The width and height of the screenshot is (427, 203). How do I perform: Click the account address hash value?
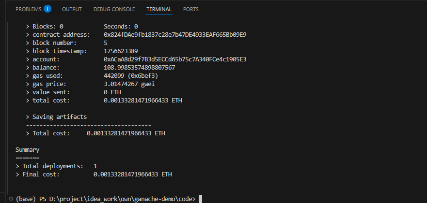[x=175, y=59]
